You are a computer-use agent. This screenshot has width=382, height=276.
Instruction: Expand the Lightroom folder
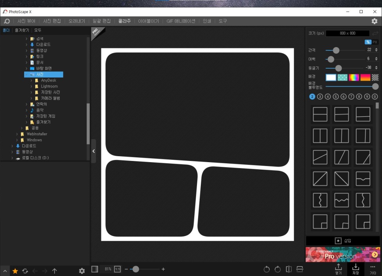(31, 86)
